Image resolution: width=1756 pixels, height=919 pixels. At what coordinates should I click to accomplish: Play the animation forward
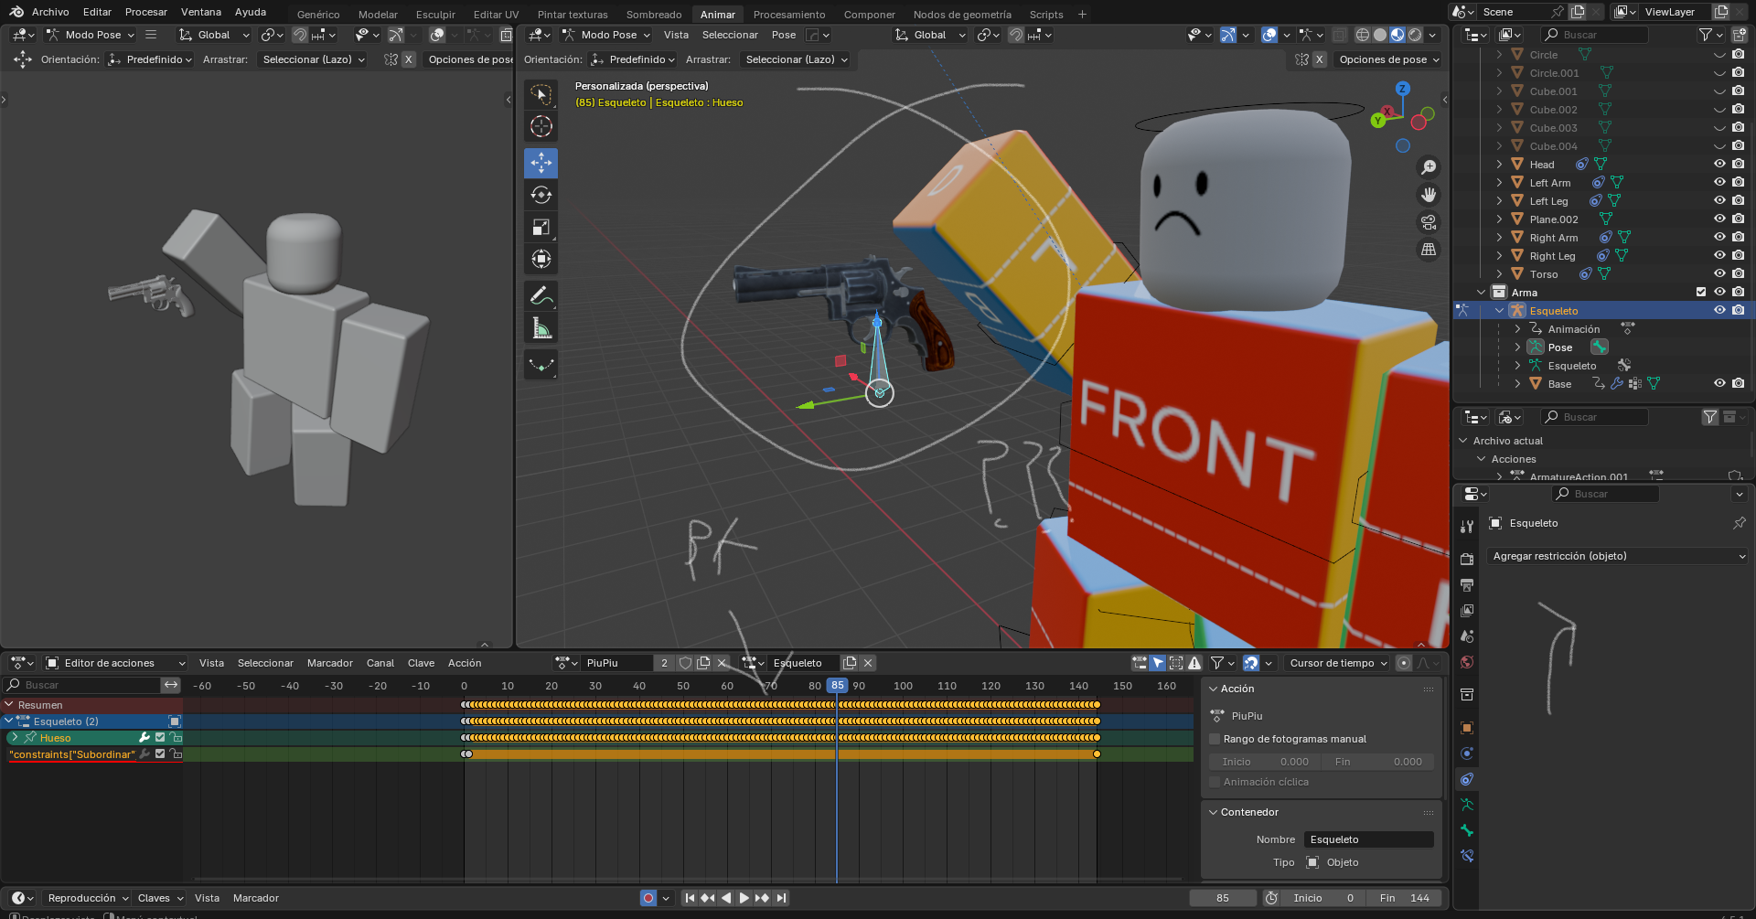pyautogui.click(x=744, y=898)
